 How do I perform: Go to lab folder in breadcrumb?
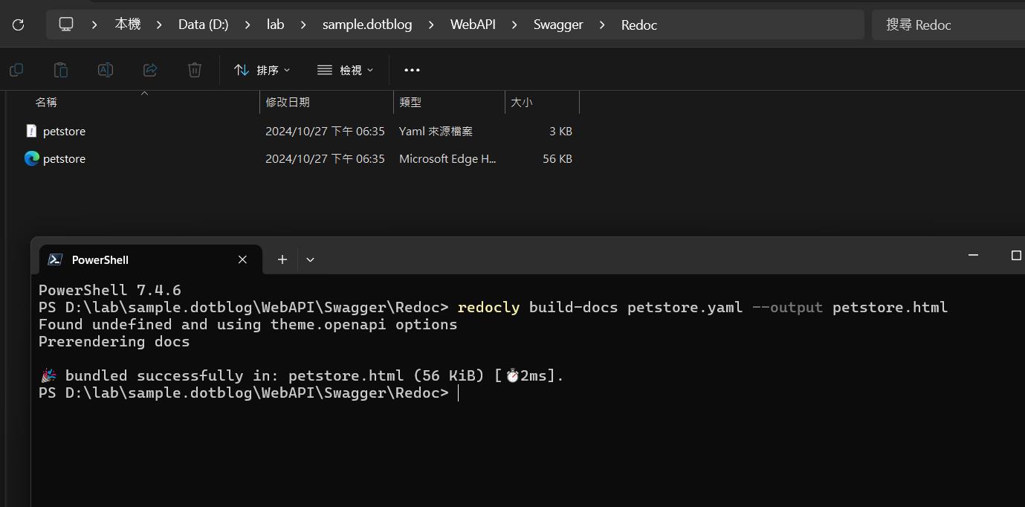click(275, 25)
